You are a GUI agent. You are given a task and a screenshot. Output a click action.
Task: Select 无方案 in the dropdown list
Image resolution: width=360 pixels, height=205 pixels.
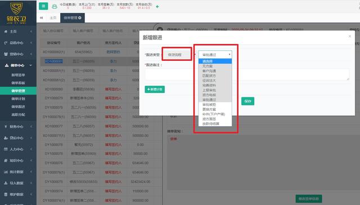pyautogui.click(x=215, y=66)
